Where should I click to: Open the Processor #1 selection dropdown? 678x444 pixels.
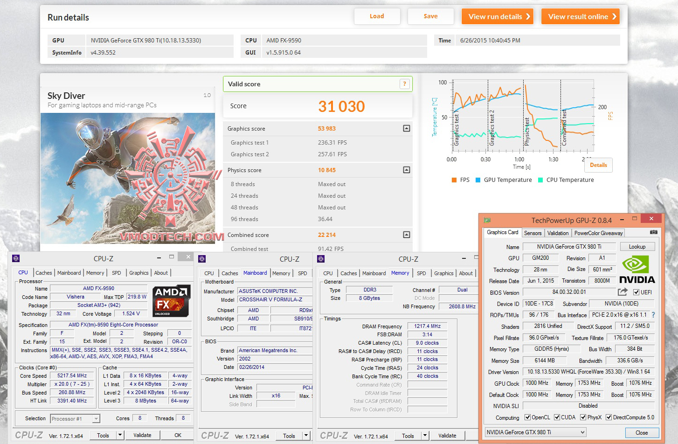[x=75, y=419]
